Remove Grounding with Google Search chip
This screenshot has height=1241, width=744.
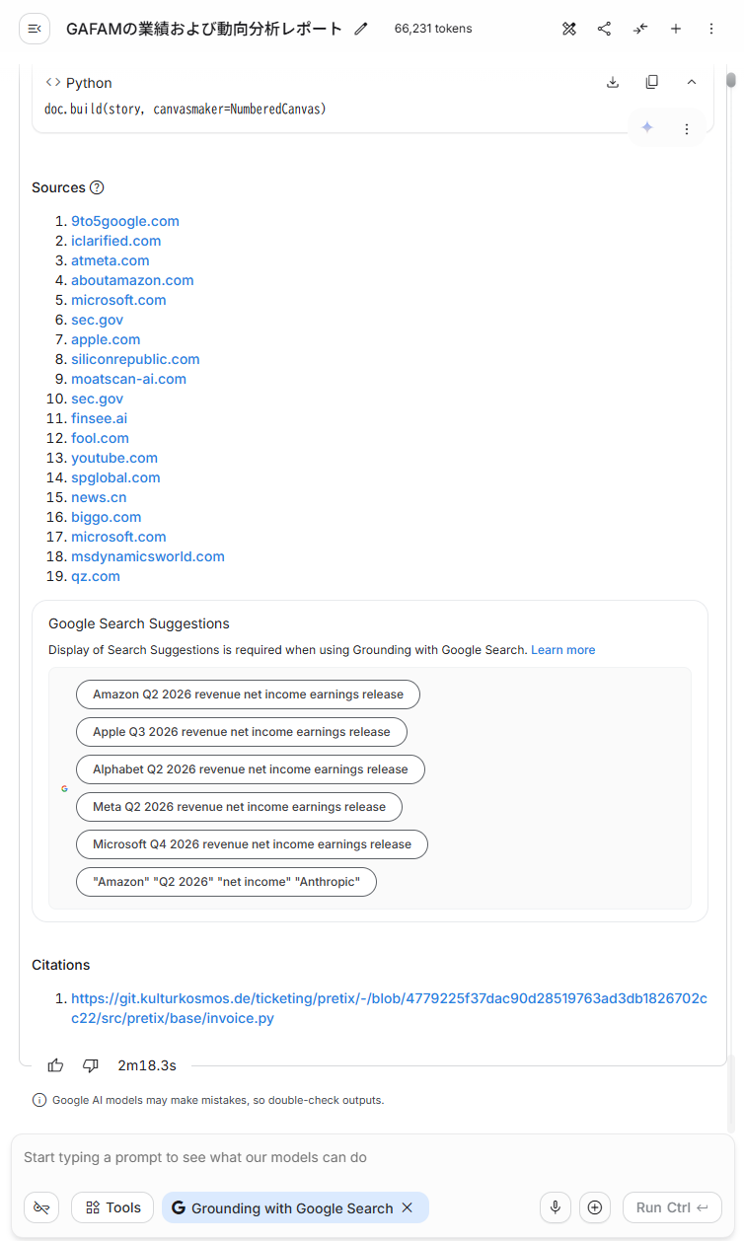tap(407, 1207)
